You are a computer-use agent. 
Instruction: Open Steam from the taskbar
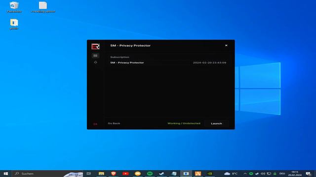click(x=161, y=174)
